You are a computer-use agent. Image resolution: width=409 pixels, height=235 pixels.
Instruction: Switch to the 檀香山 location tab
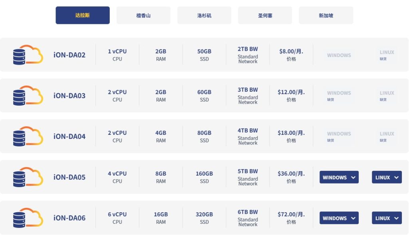[143, 16]
